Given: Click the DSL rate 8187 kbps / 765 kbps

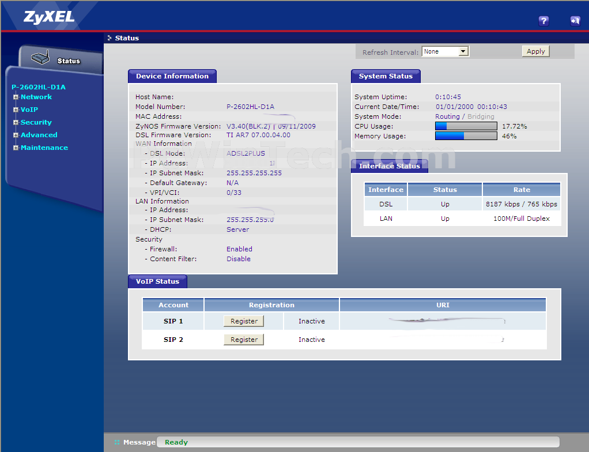Looking at the screenshot, I should click(x=522, y=204).
